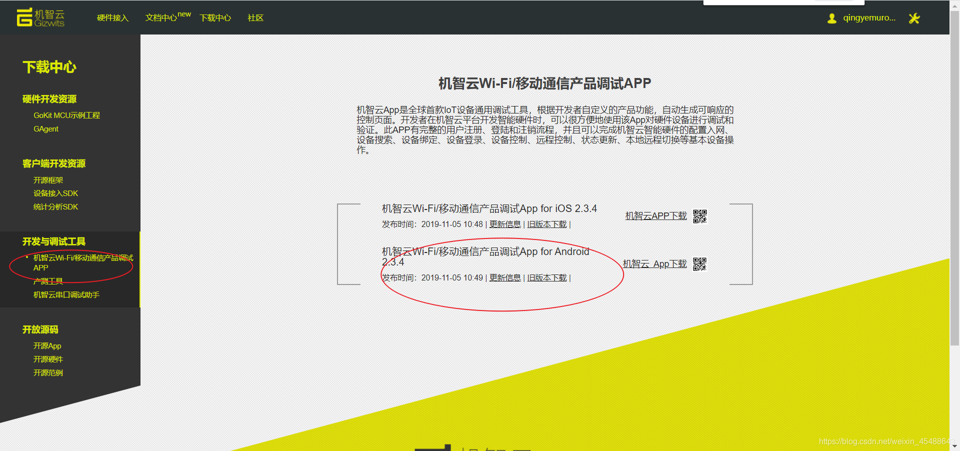Open 机智云串口调试助手 in sidebar
Screen dimensions: 960x451
66,295
